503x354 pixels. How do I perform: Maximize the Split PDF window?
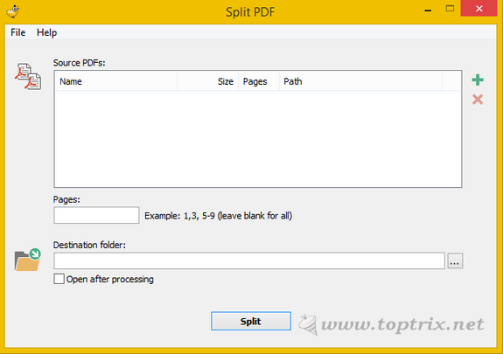click(x=450, y=9)
